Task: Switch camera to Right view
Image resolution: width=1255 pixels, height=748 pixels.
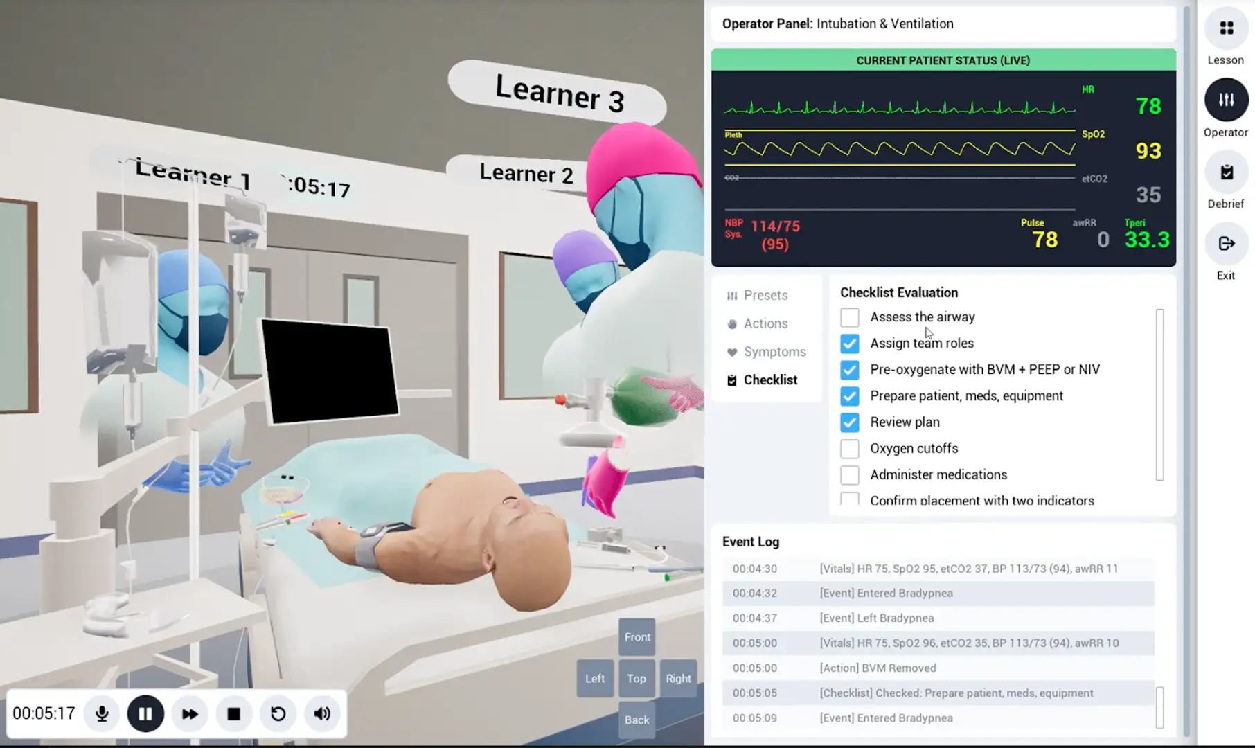Action: [679, 679]
